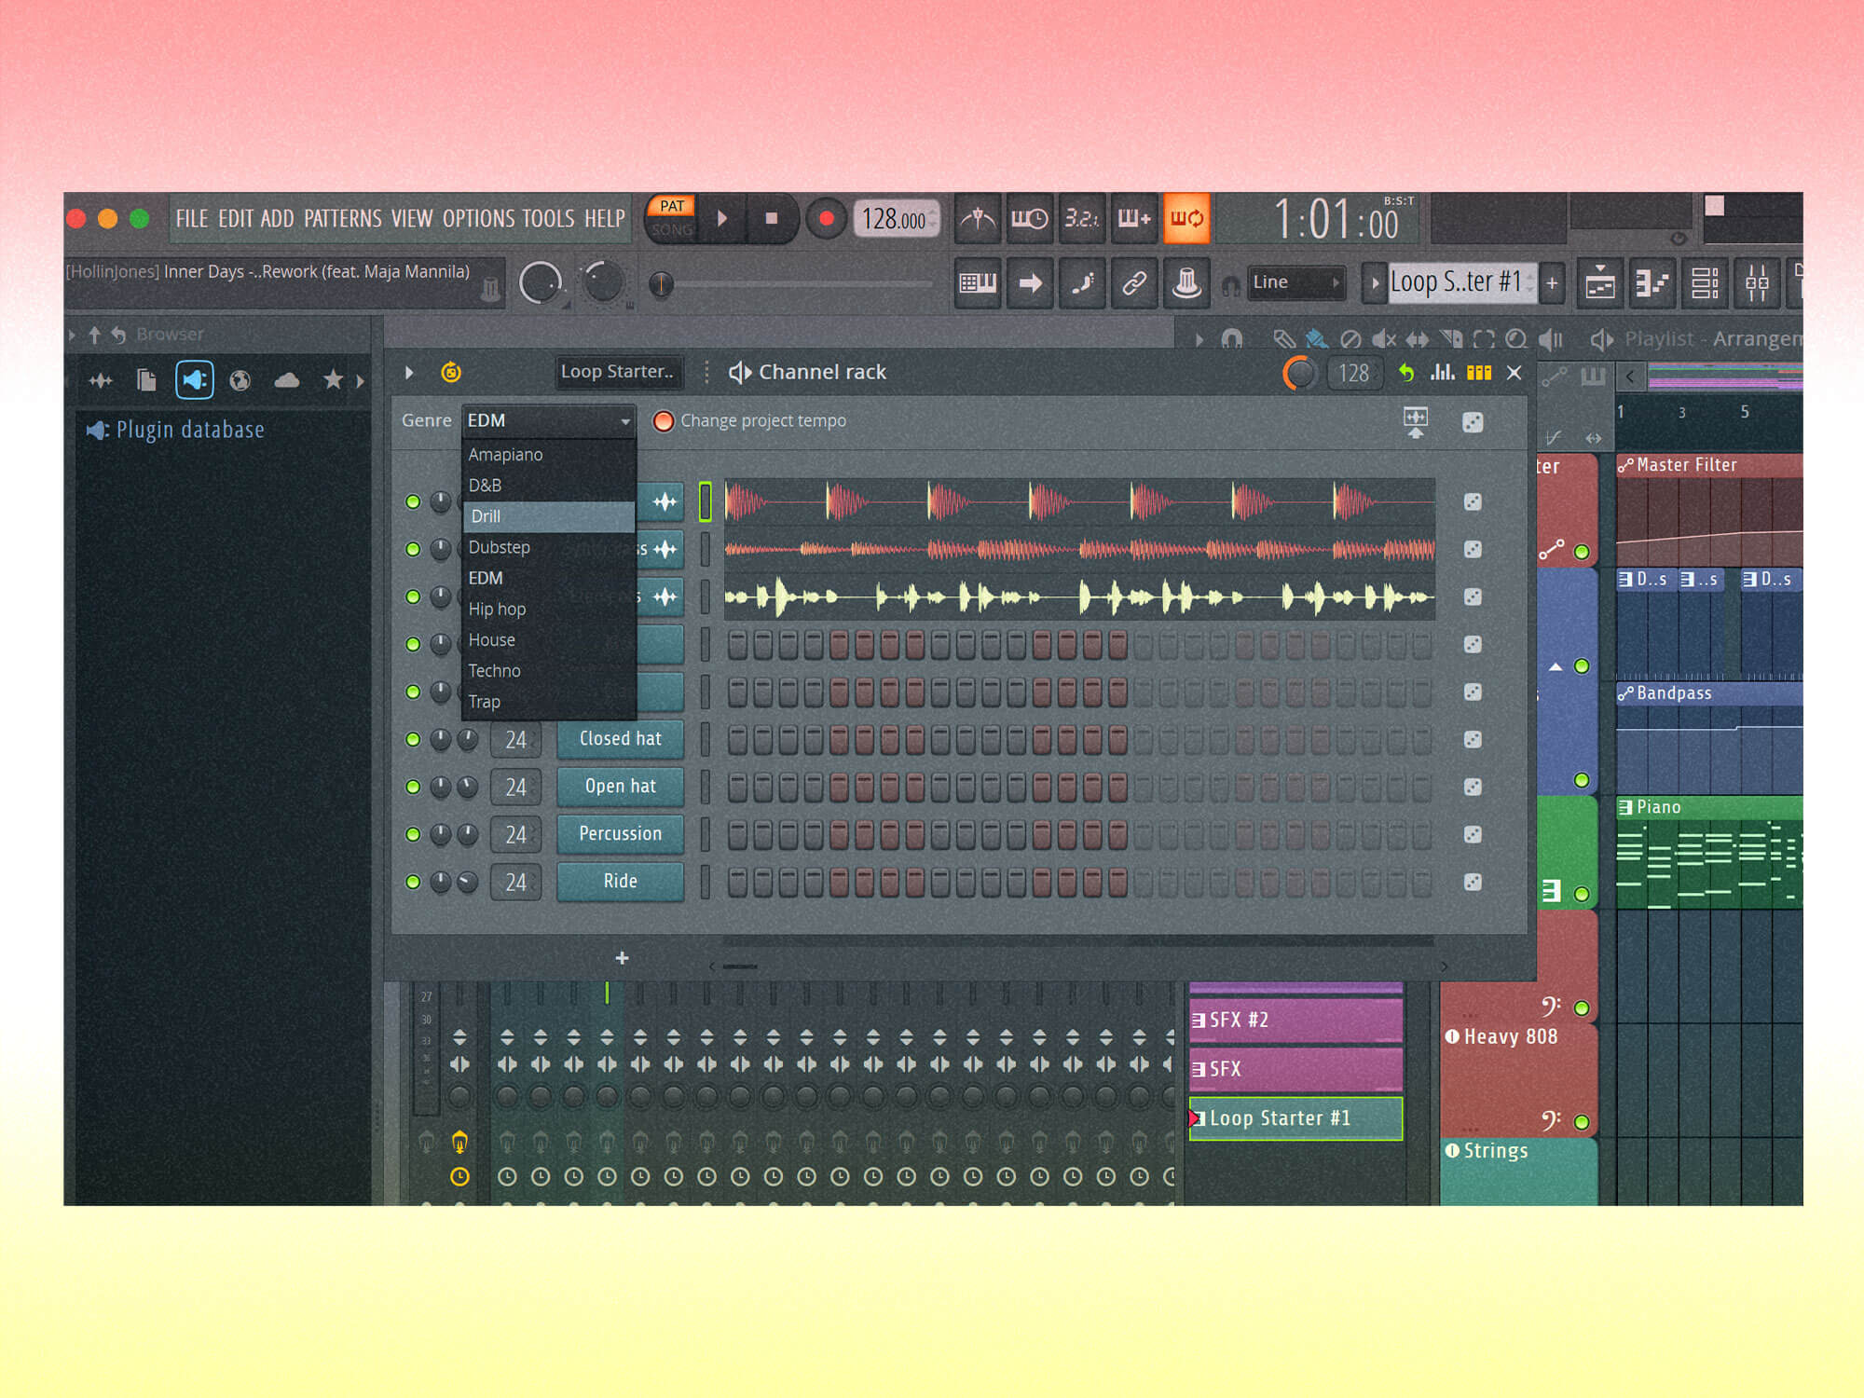1864x1398 pixels.
Task: Select the plugin database speaker browser icon
Action: (195, 379)
